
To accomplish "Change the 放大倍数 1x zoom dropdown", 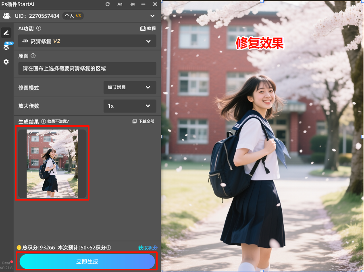I will 129,106.
